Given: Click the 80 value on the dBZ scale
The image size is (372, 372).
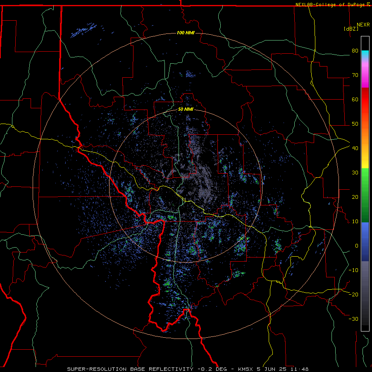Looking at the screenshot, I should (355, 51).
